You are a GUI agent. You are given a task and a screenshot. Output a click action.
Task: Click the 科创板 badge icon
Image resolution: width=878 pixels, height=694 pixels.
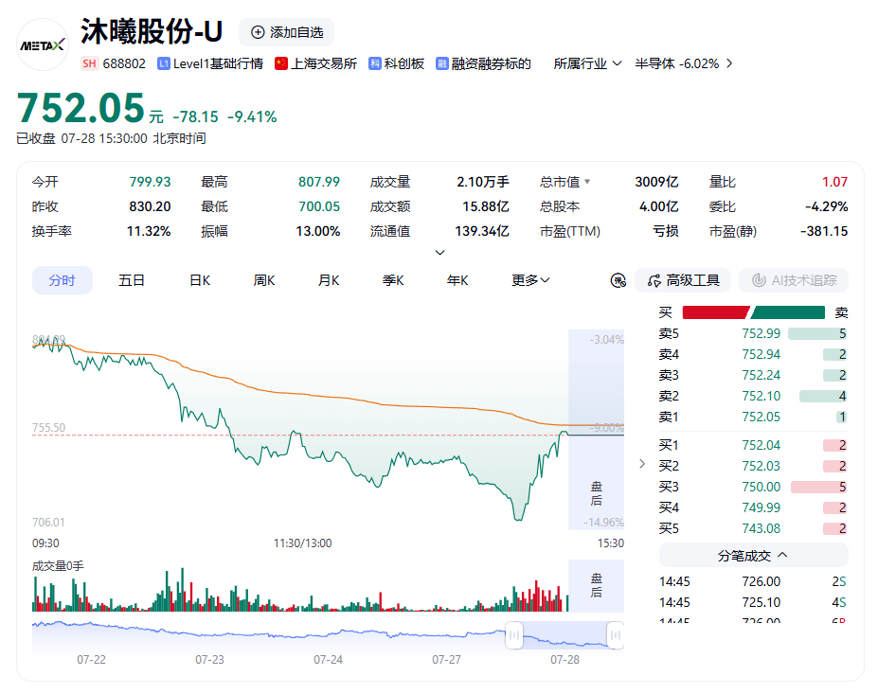tap(375, 63)
